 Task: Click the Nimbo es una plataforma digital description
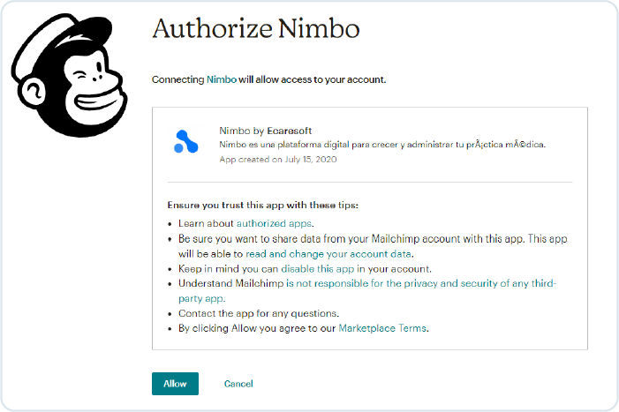coord(382,145)
